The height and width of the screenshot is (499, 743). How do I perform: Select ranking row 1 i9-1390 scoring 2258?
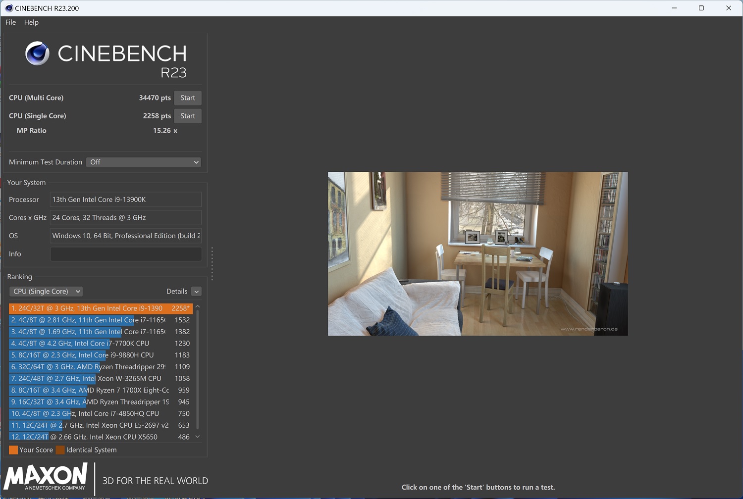click(101, 308)
